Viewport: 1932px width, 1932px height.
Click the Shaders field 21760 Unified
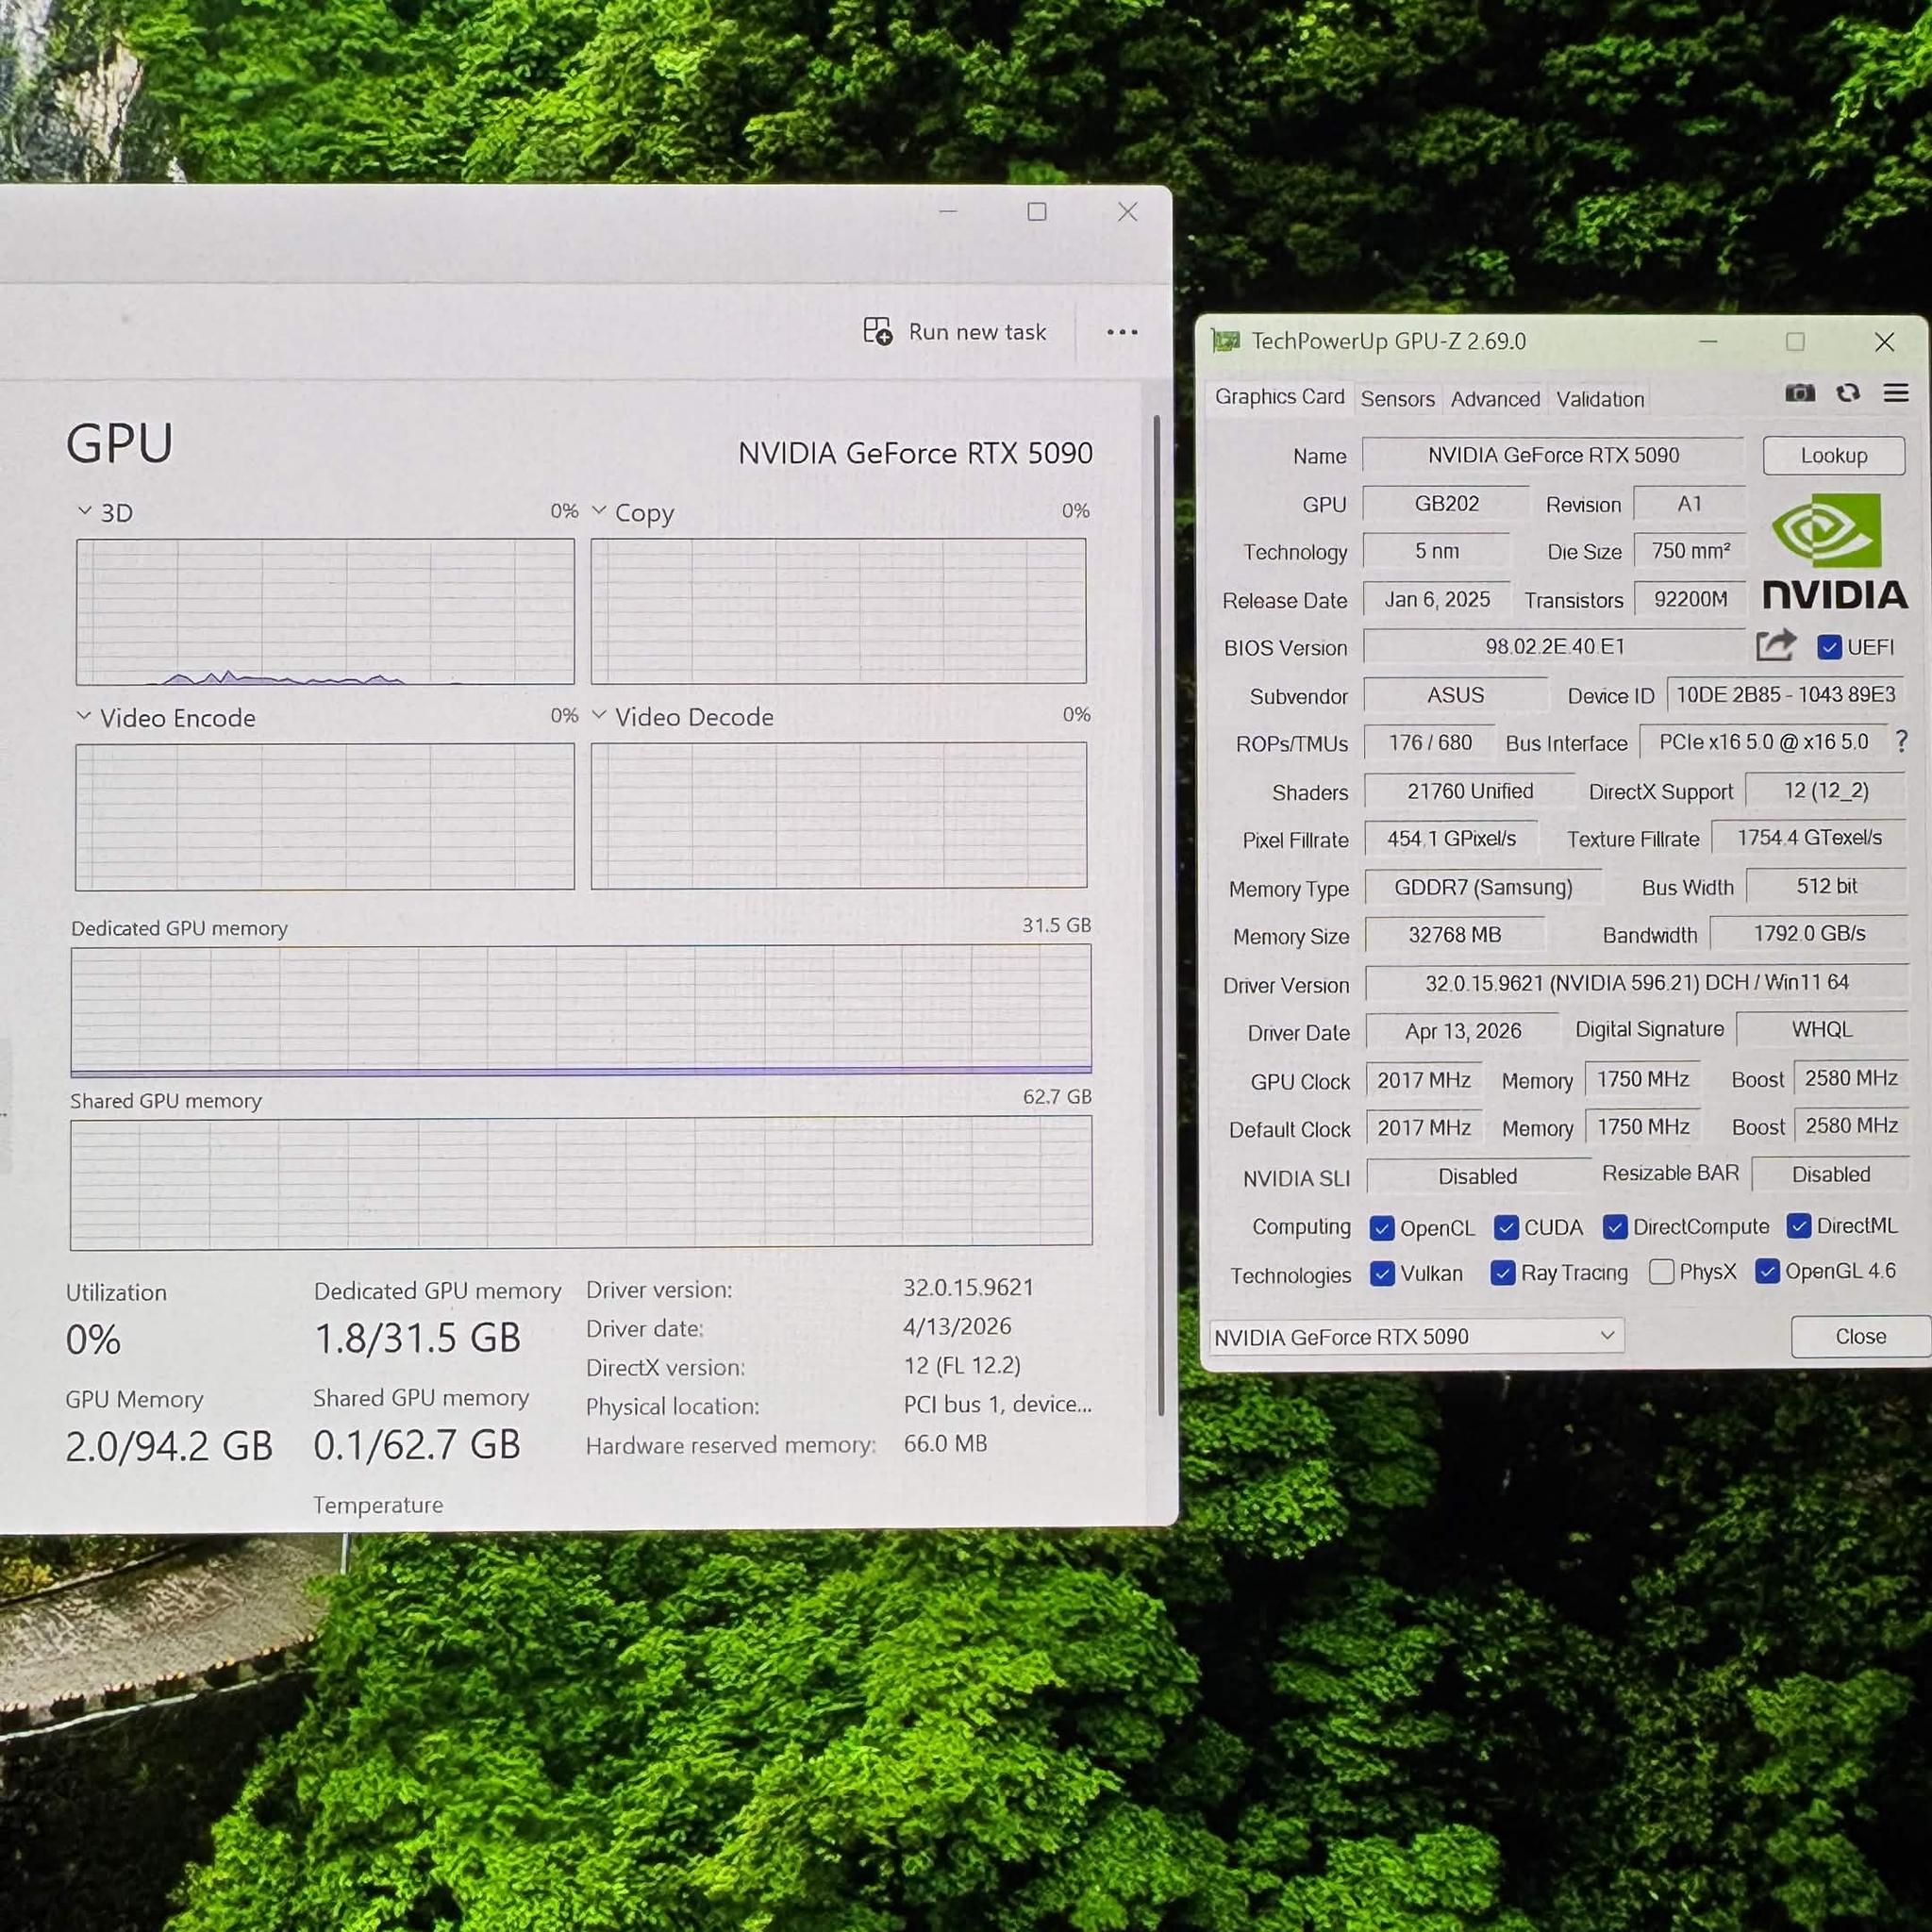coord(1470,791)
